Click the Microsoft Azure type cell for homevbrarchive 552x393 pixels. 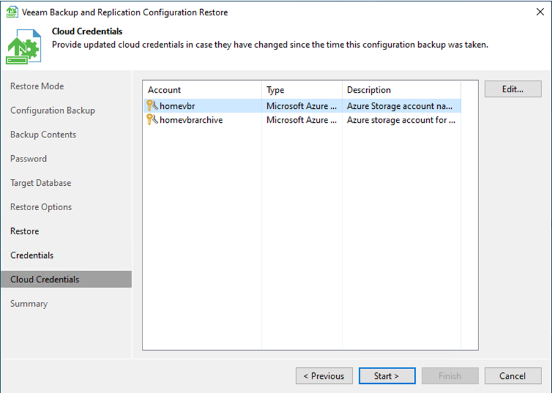302,120
